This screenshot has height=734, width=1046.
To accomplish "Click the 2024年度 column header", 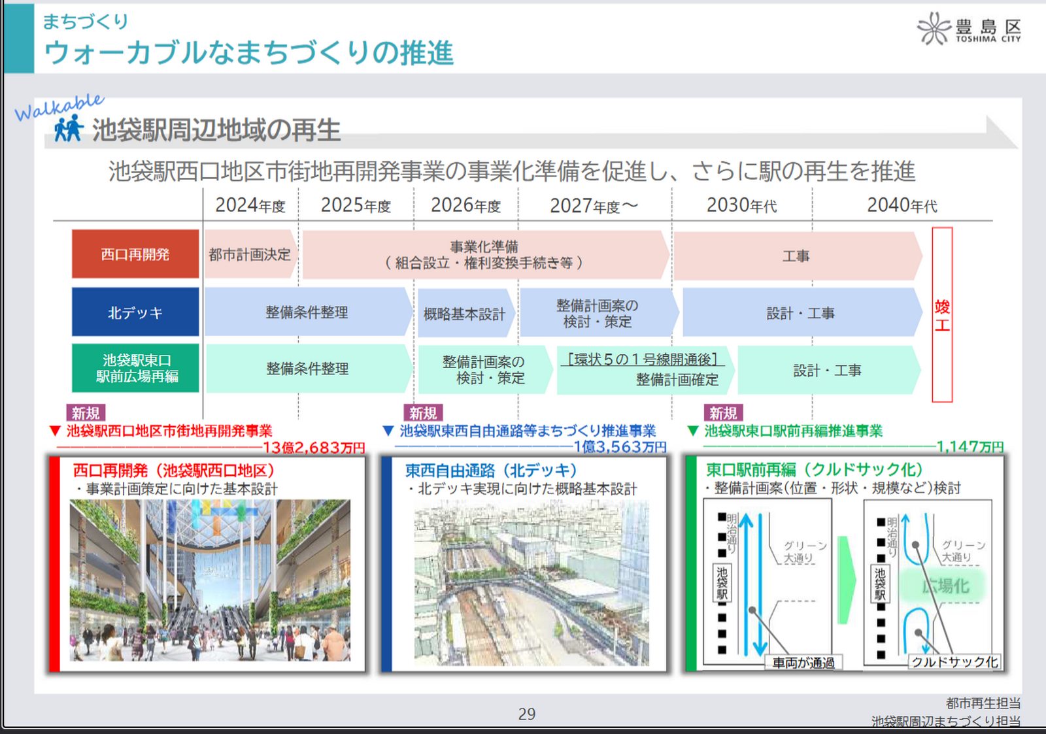I will 250,205.
